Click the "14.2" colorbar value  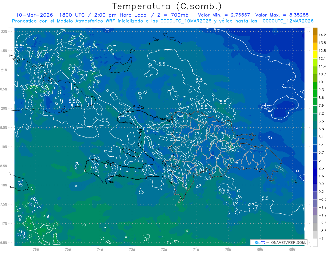[x=323, y=35]
